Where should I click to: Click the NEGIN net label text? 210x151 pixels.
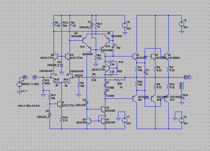click(79, 75)
